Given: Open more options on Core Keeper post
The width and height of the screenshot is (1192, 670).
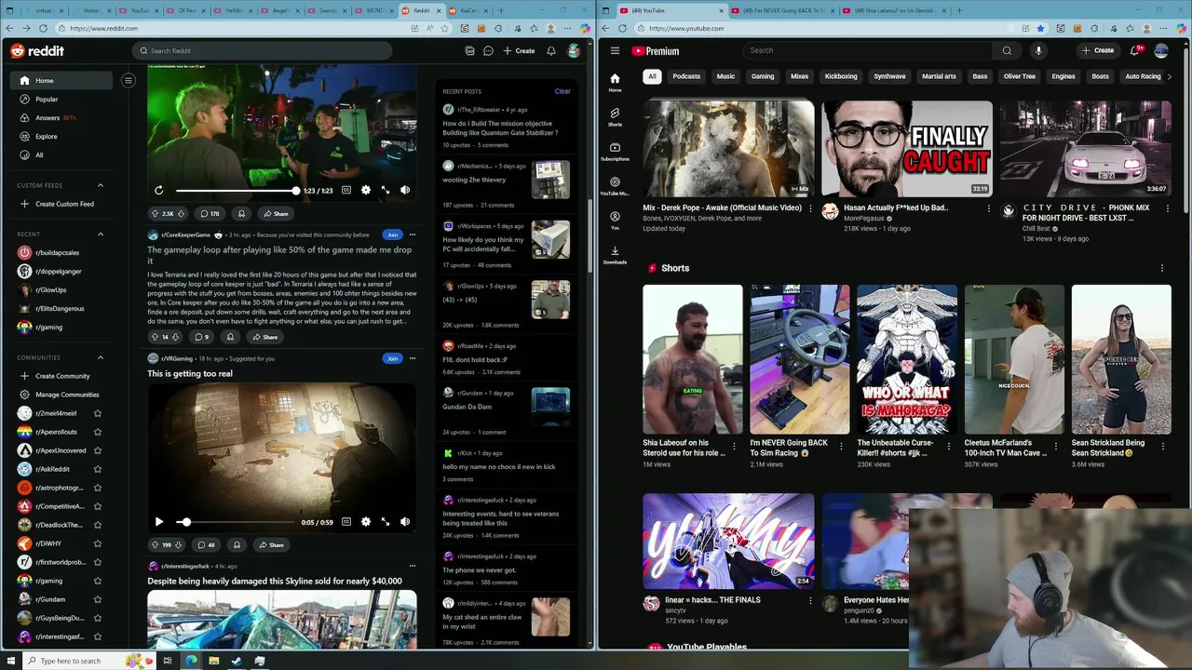Looking at the screenshot, I should point(413,234).
